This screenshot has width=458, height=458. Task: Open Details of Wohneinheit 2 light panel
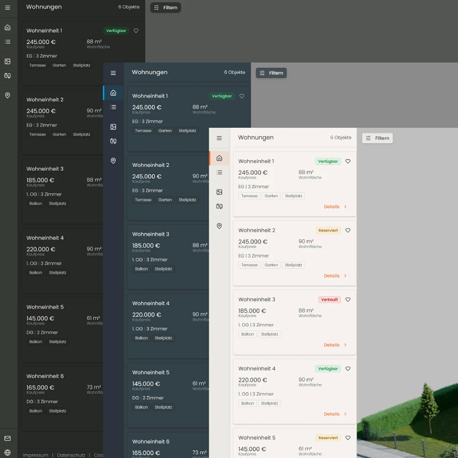coord(335,276)
